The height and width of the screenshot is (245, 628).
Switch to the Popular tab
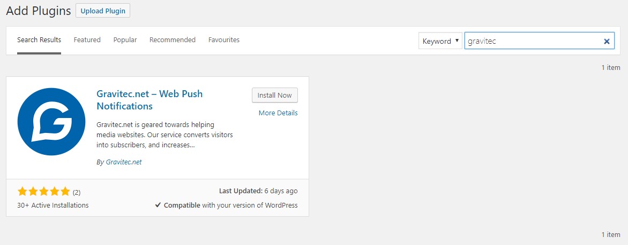(125, 40)
